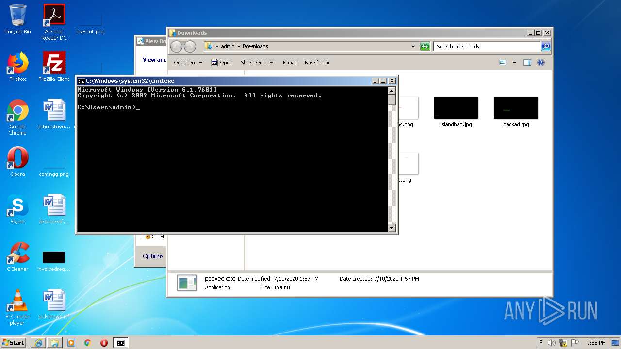This screenshot has width=621, height=349.
Task: Open Internet Explorer from the taskbar
Action: click(38, 343)
